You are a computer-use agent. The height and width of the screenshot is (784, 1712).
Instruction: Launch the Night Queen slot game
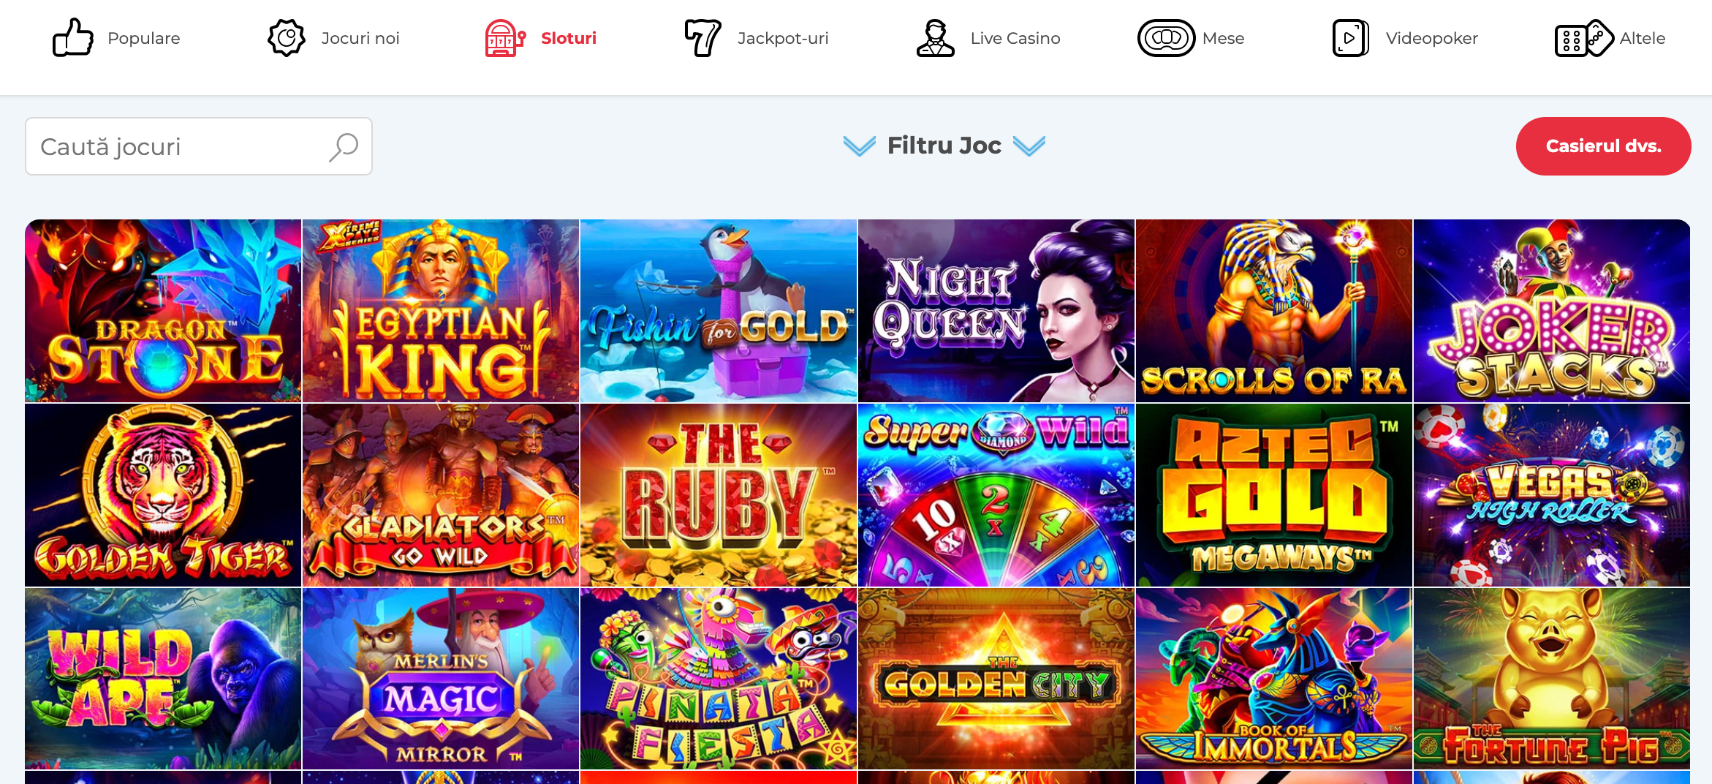(996, 311)
